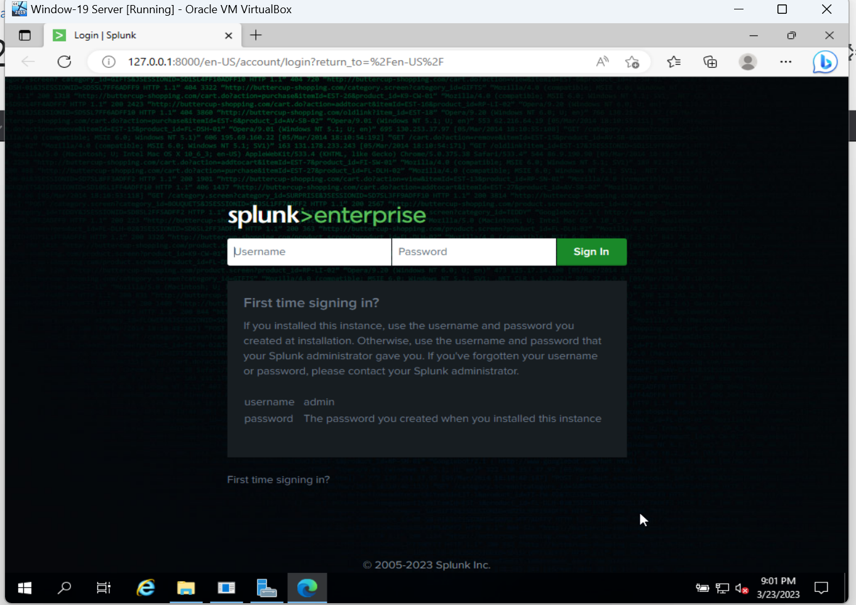Open the tab actions menu icon
Image resolution: width=856 pixels, height=605 pixels.
pyautogui.click(x=25, y=35)
